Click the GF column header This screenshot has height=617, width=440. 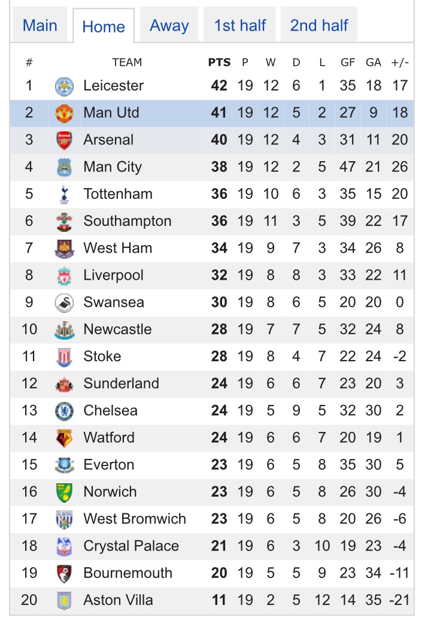pyautogui.click(x=347, y=62)
